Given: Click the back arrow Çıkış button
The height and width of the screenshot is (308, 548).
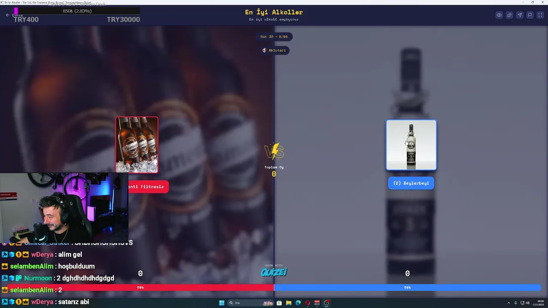Looking at the screenshot, I should tap(14, 15).
